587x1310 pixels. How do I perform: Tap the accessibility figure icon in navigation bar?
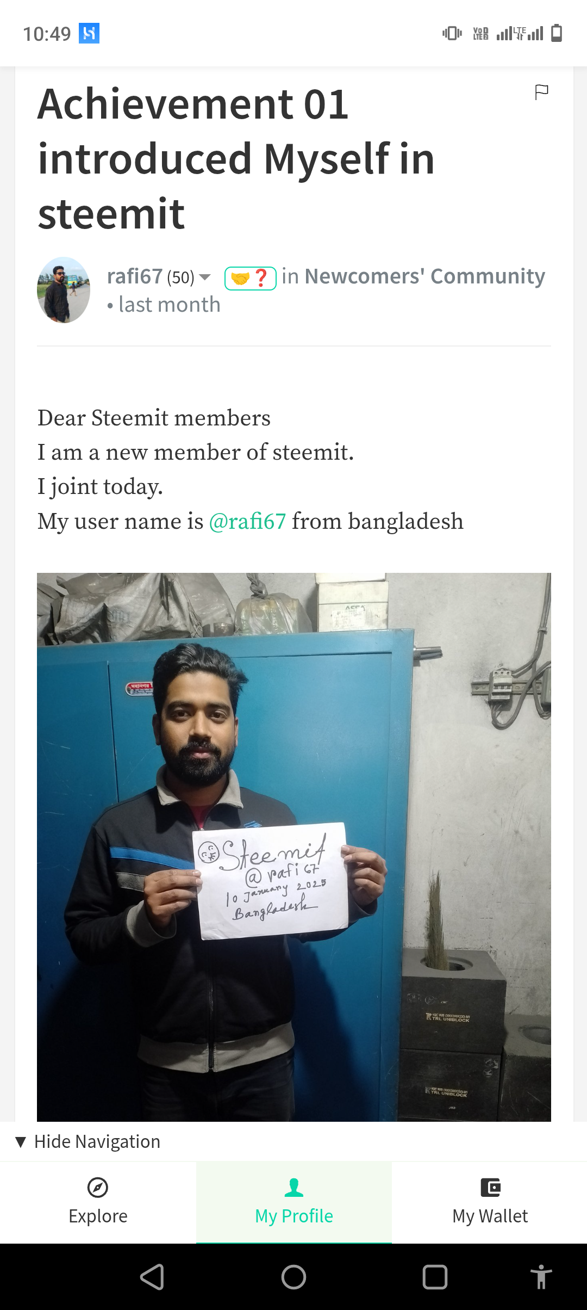[x=541, y=1277]
